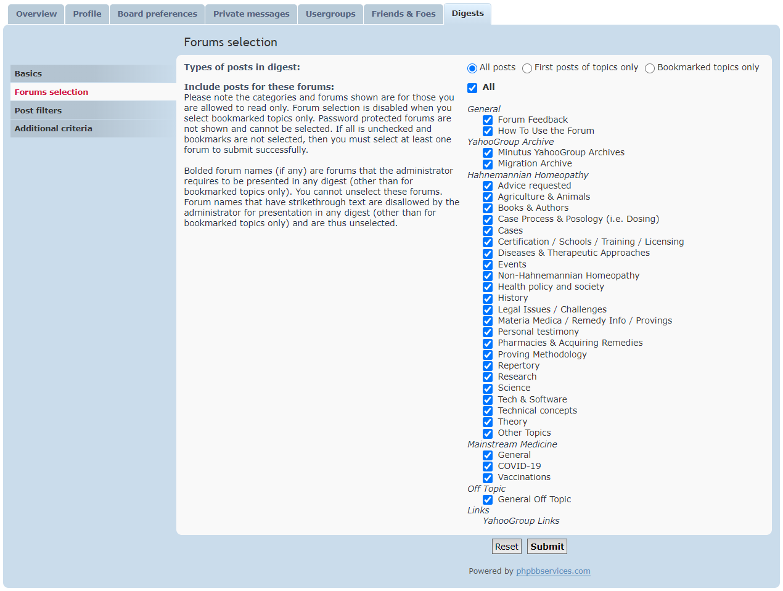Toggle Mainstream Medicine General checkbox

(488, 455)
